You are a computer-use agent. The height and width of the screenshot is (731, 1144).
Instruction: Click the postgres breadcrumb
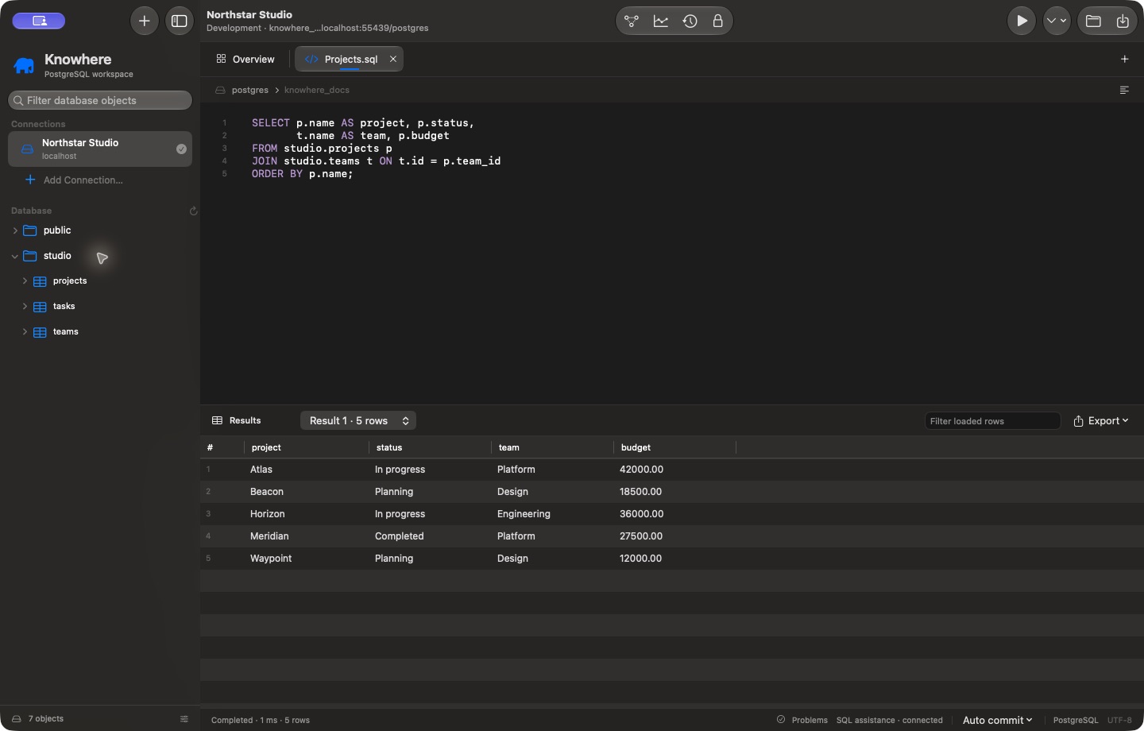[249, 90]
